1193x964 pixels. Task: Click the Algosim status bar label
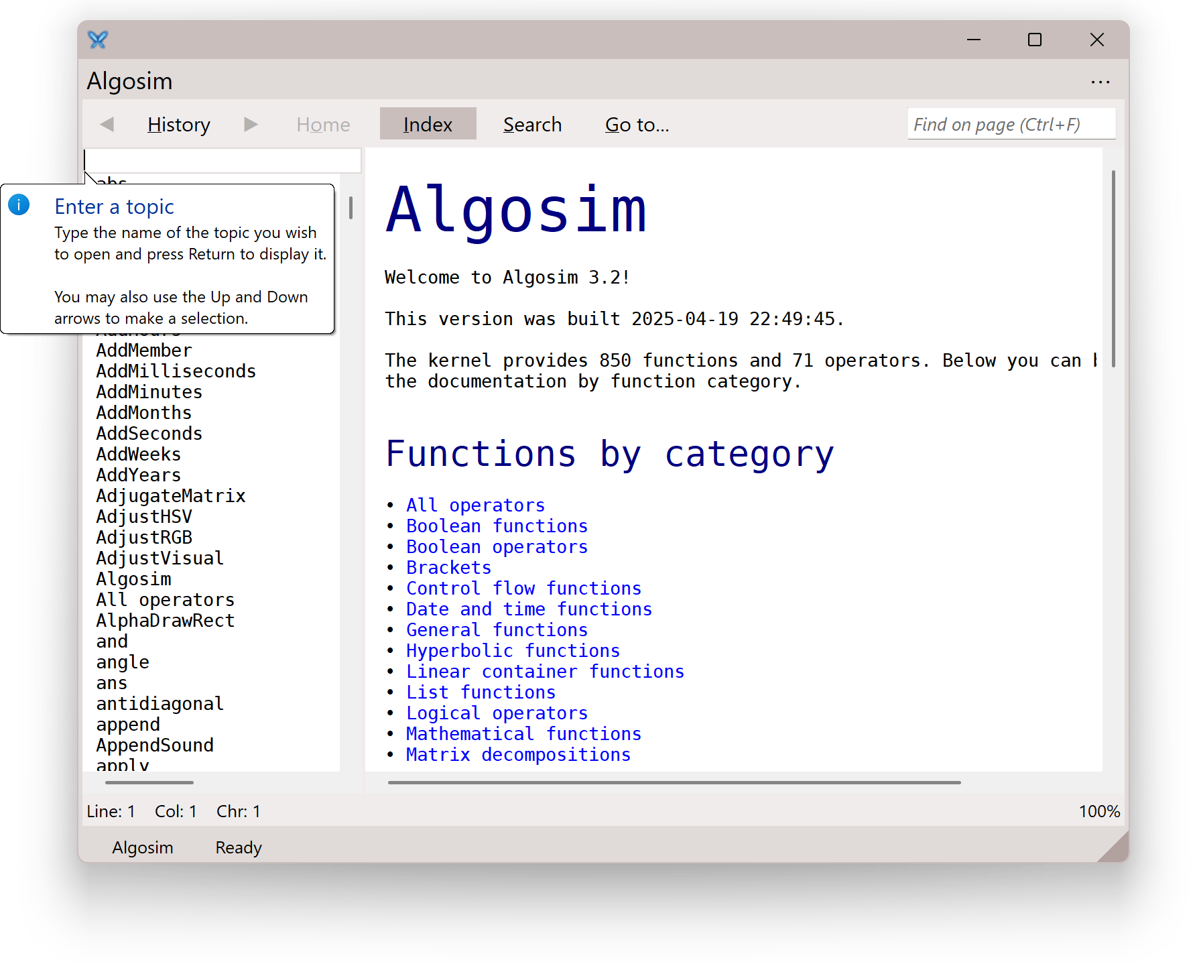click(142, 847)
